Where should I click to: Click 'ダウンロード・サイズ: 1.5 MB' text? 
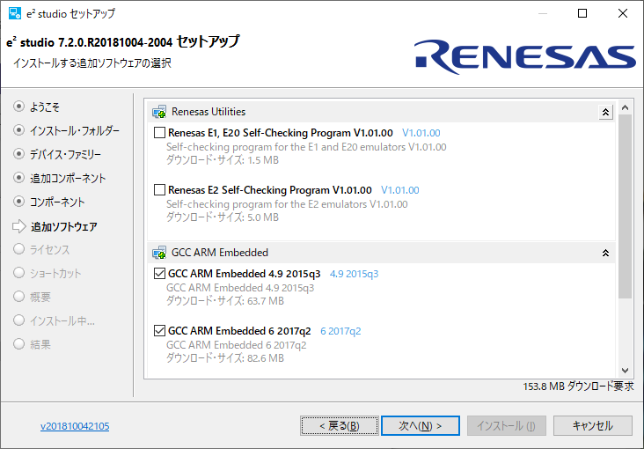coord(223,160)
